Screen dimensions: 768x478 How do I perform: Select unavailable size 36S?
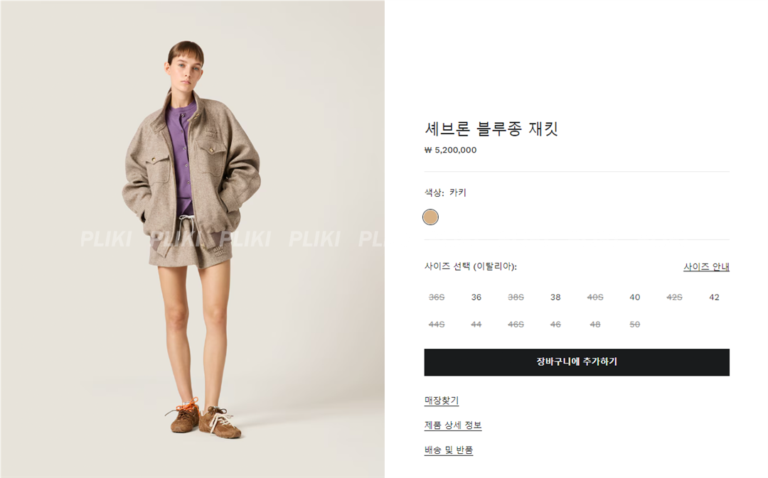[437, 297]
